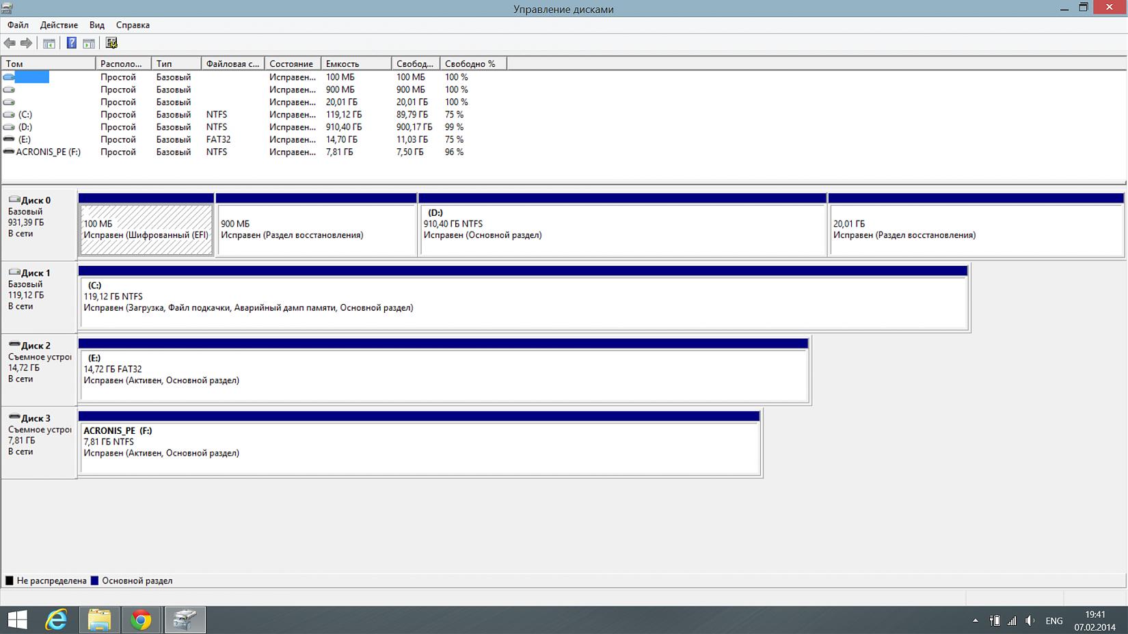
Task: Click the blue Основной раздел legend swatch
Action: pos(95,581)
